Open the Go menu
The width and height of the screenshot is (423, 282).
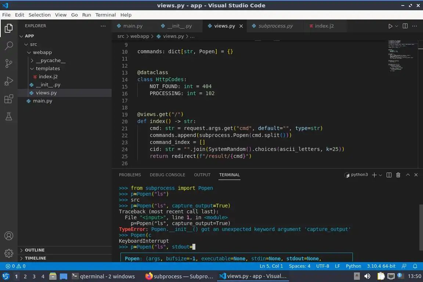point(75,15)
